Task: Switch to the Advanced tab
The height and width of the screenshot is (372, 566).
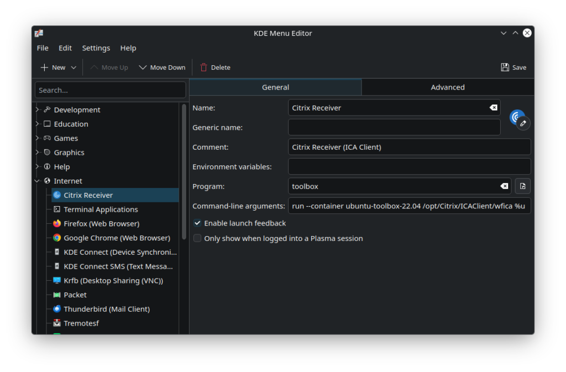Action: click(447, 87)
